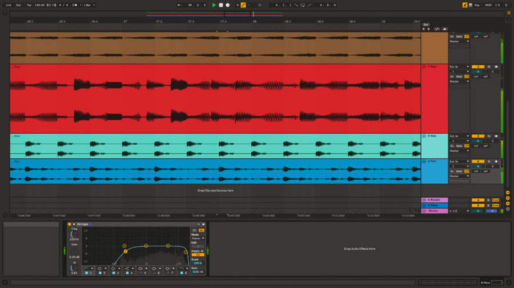Arm the Arrangement Record button
514x288 pixels.
[228, 5]
